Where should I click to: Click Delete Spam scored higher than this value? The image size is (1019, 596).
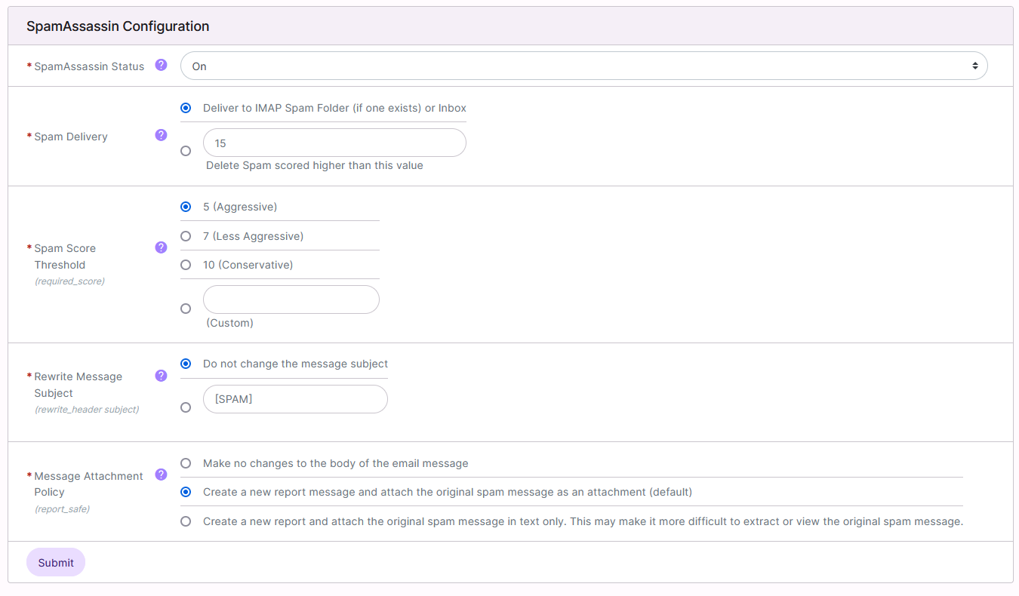coord(315,165)
